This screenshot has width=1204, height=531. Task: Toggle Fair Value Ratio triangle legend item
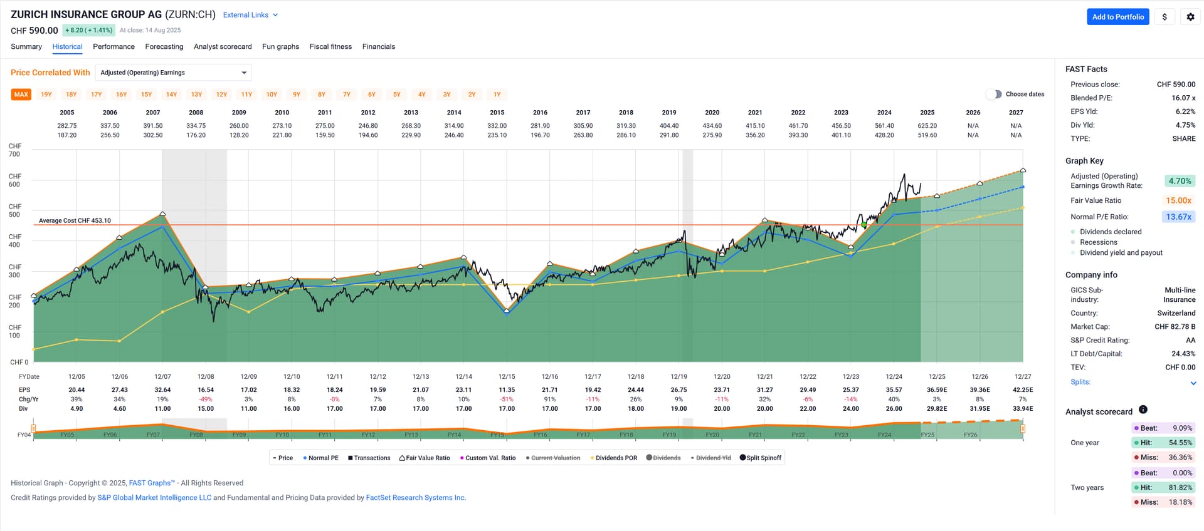point(425,458)
